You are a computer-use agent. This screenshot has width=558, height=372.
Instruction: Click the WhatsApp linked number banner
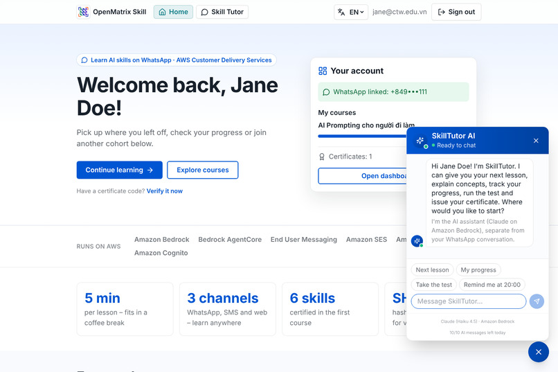393,92
